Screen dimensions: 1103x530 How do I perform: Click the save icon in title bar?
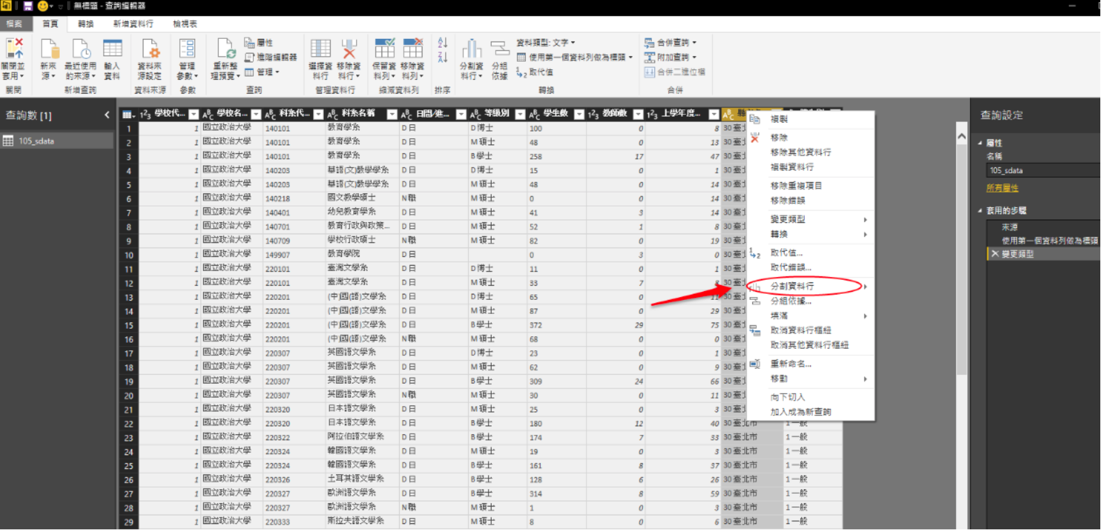tap(28, 6)
